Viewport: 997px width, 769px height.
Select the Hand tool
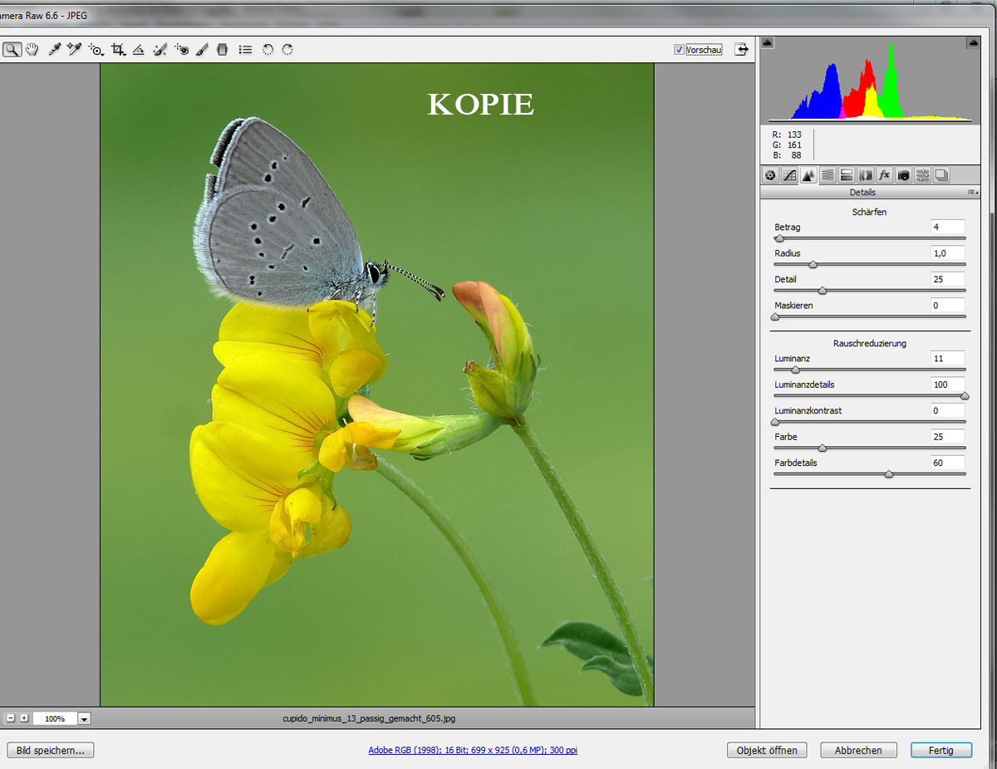click(x=32, y=50)
